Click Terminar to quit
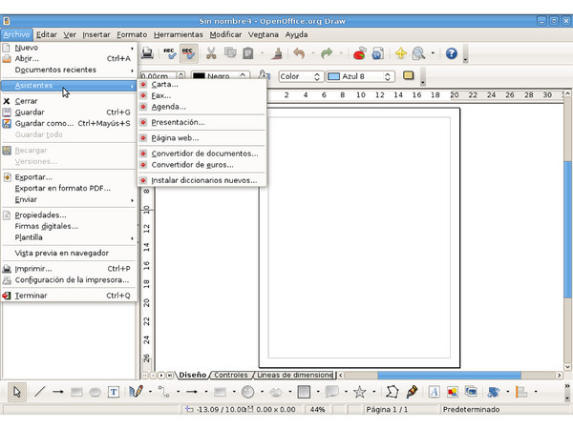573x429 pixels. [x=69, y=296]
